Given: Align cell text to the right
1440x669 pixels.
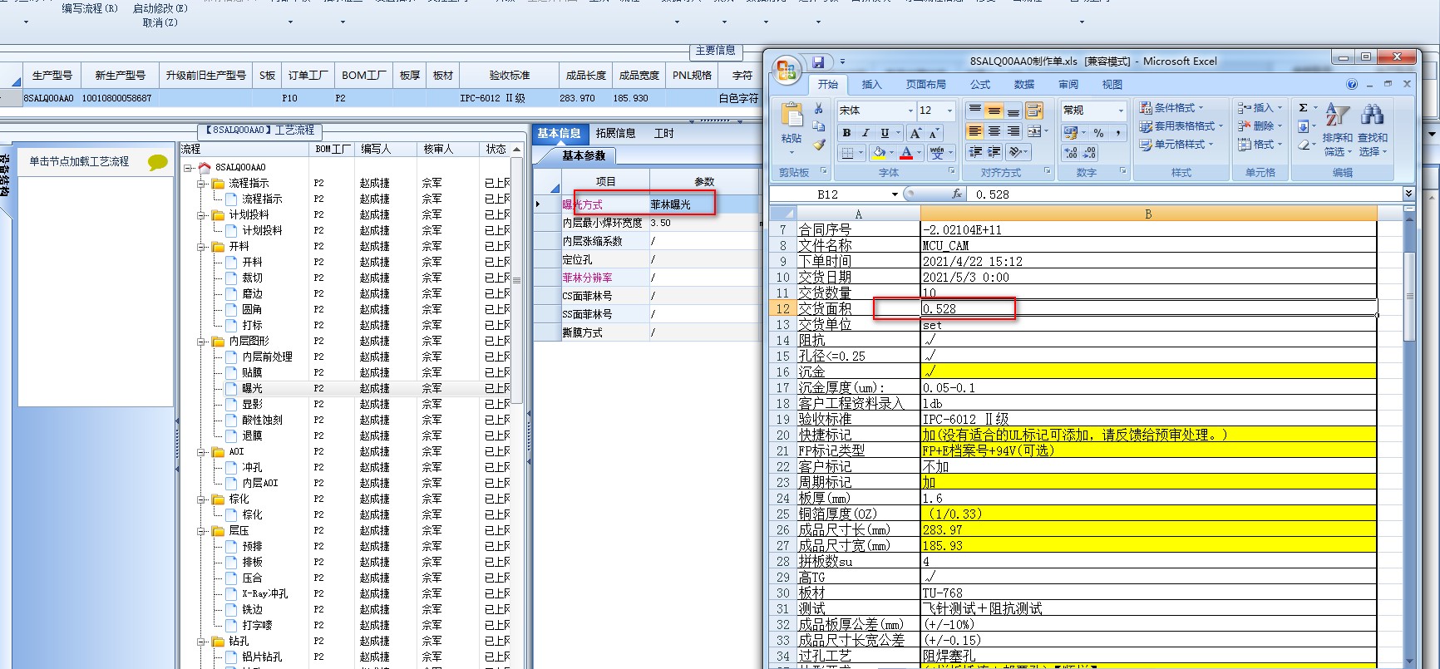Looking at the screenshot, I should tap(1013, 131).
